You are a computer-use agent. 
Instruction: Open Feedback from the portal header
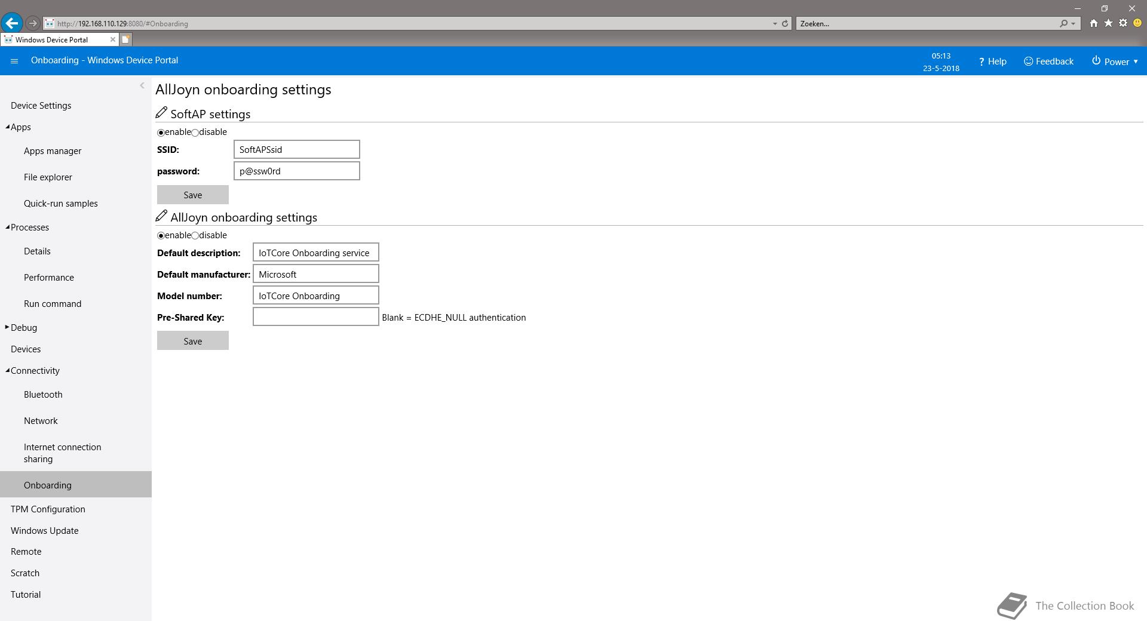point(1048,62)
